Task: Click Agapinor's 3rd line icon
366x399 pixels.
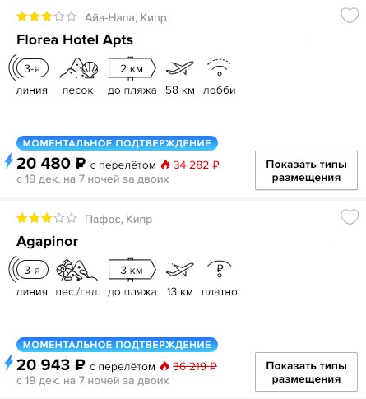Action: (29, 270)
